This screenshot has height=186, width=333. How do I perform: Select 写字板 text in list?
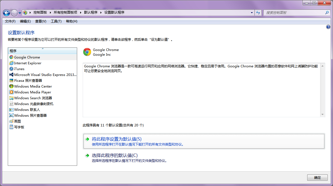click(x=19, y=127)
